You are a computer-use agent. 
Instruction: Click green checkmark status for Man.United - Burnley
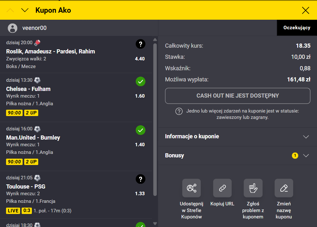pos(140,130)
